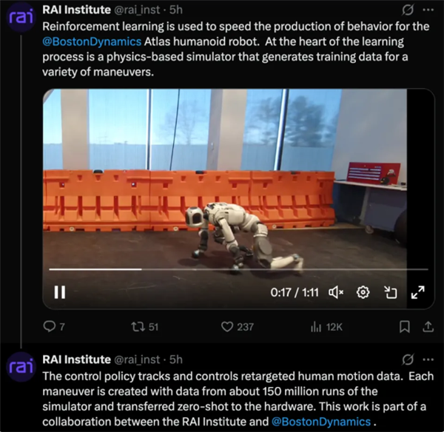Screen dimensions: 444x432
Task: Open more options menu on first post
Action: [x=427, y=10]
